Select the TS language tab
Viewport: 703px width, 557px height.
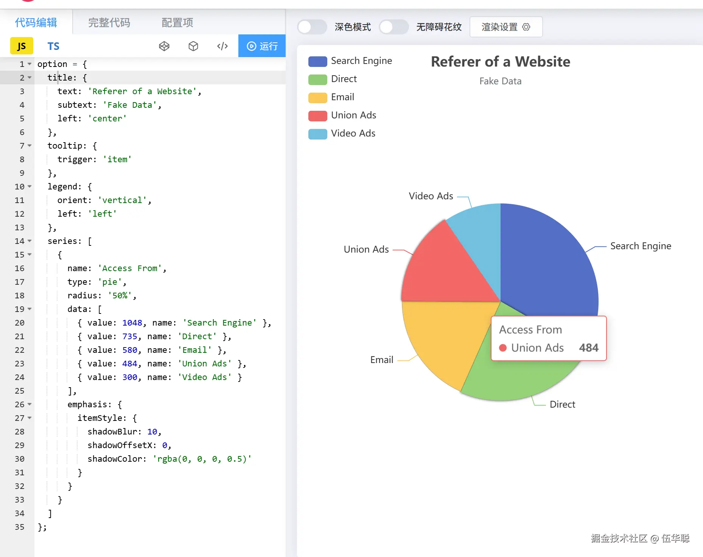coord(53,46)
